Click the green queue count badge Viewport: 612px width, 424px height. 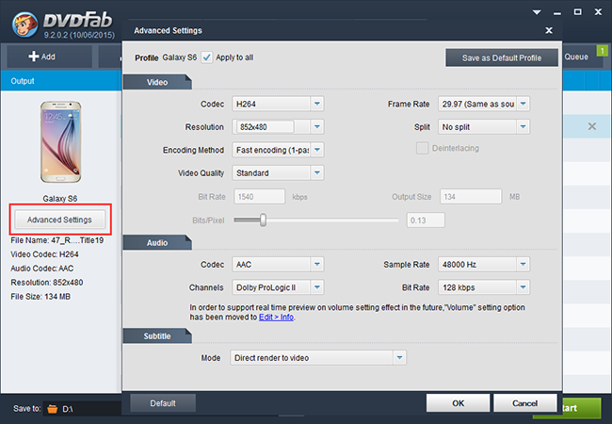pos(603,51)
